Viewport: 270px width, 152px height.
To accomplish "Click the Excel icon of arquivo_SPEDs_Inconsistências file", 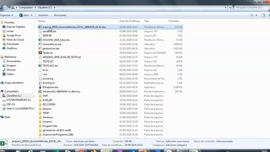I will pos(40,27).
